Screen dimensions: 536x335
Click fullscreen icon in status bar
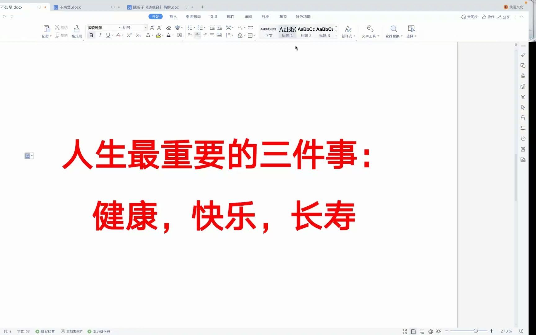(404, 331)
